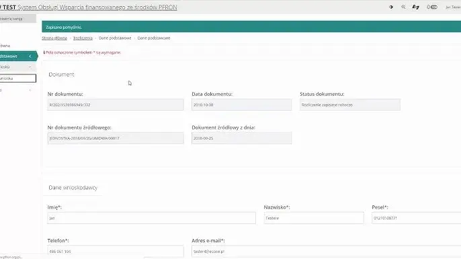Click the Data dokumentu field

(242, 105)
